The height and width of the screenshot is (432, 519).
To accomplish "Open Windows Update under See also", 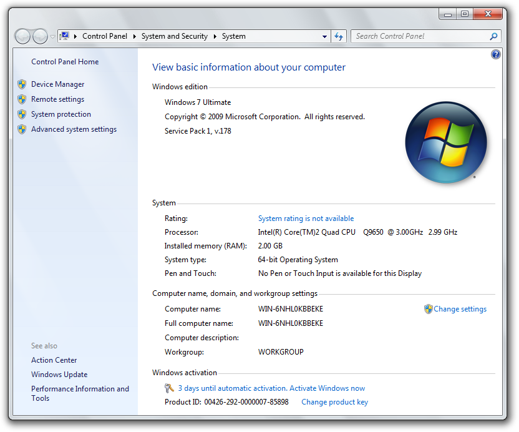I will (59, 375).
